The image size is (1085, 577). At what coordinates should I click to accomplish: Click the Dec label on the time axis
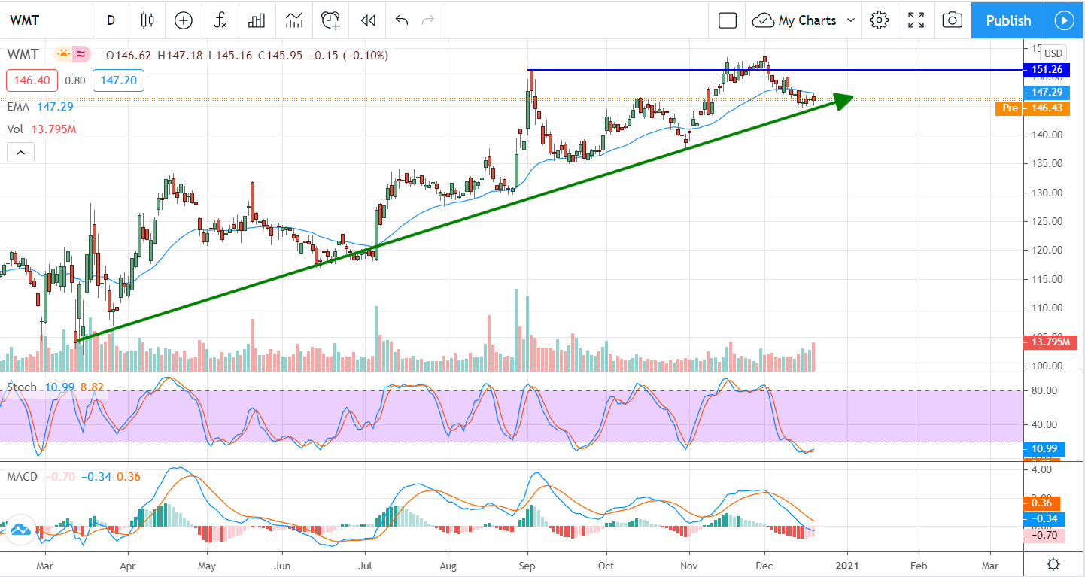pos(764,565)
